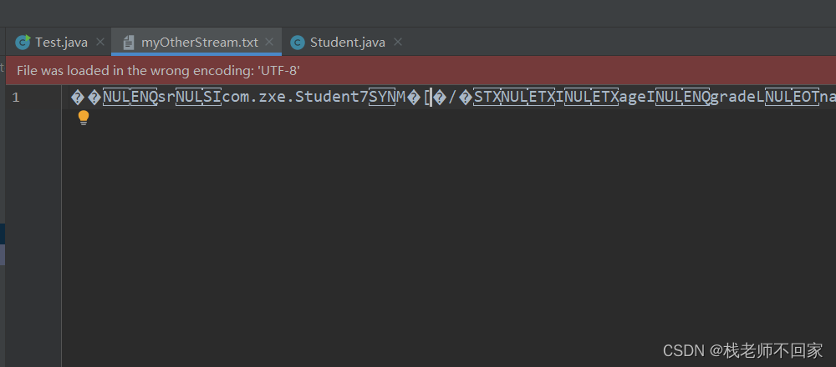Screen dimensions: 836x367
Task: Click the SYN control character in the editor
Action: (382, 98)
